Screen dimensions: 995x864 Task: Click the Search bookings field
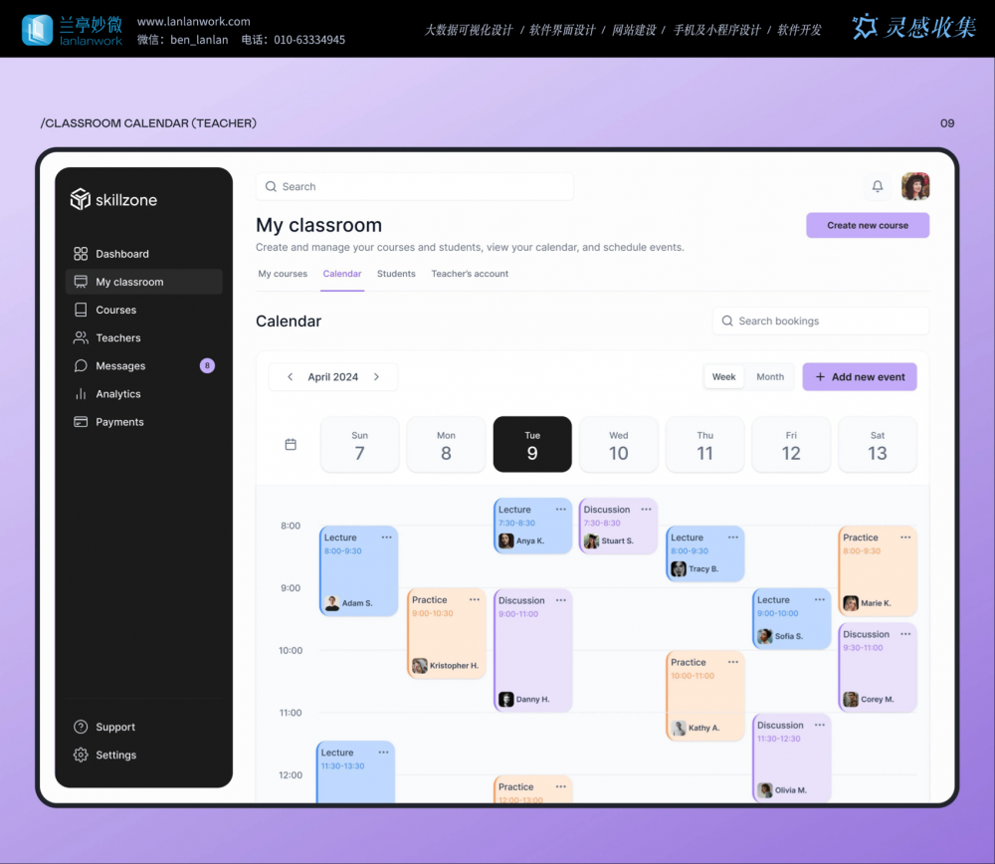[821, 321]
